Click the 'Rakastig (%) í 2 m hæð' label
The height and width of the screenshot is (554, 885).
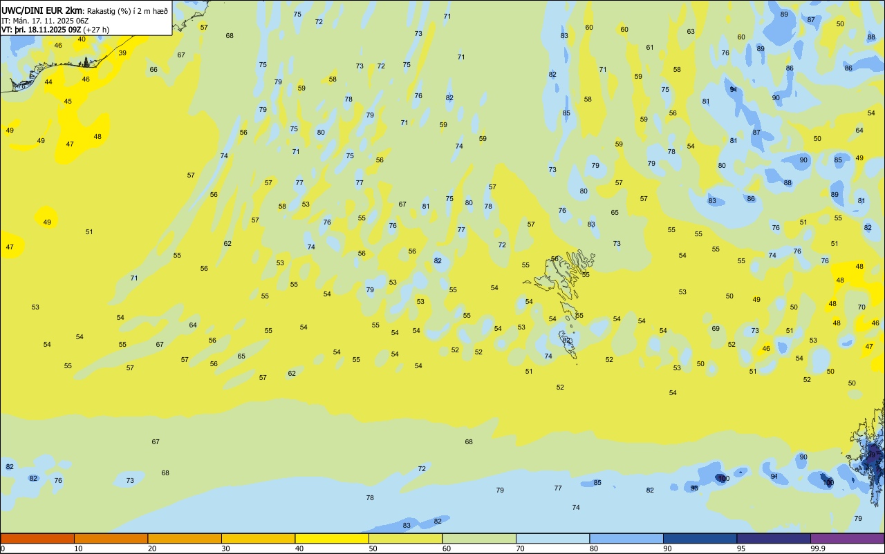point(128,10)
